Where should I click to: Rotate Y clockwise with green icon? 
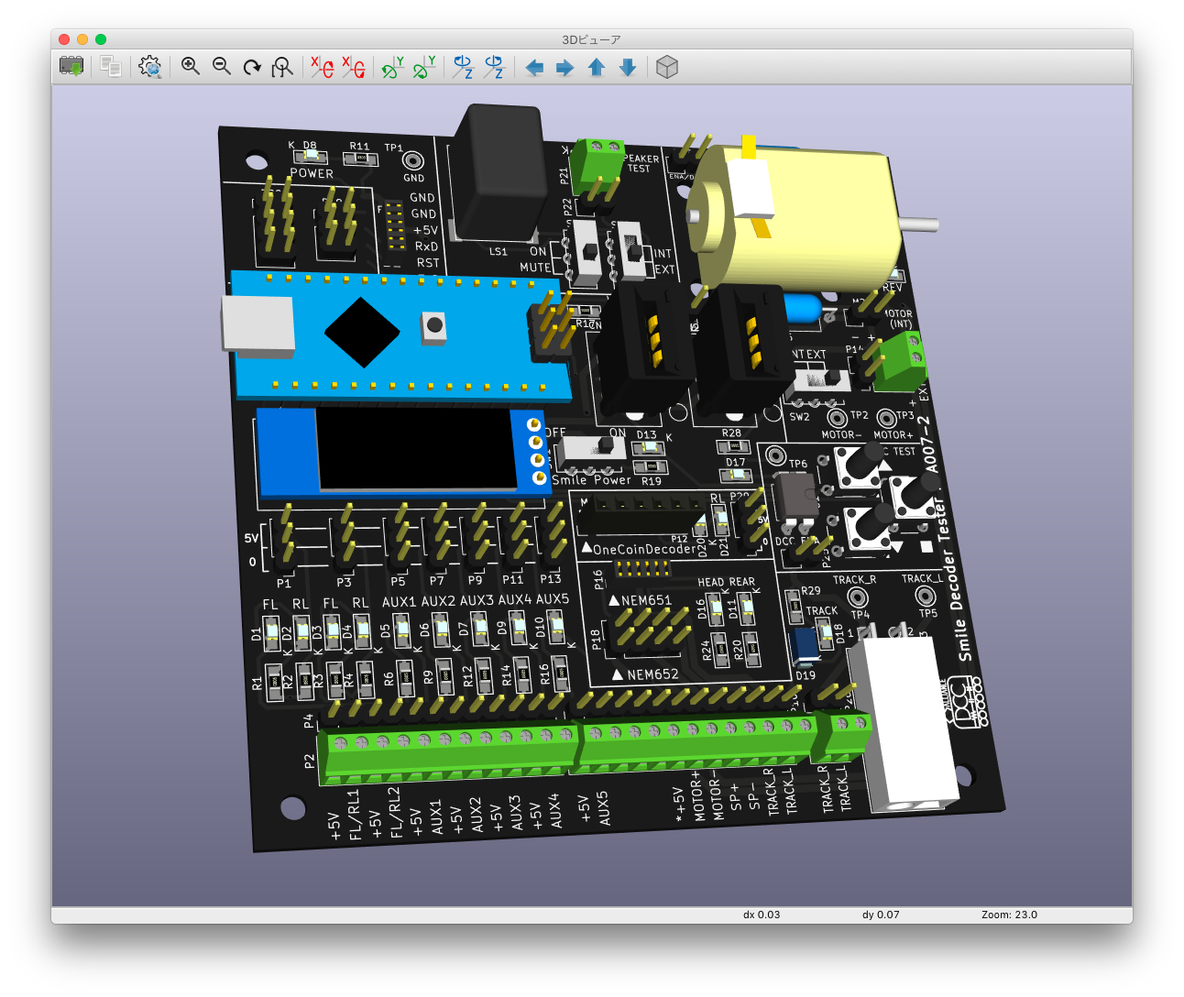[392, 67]
